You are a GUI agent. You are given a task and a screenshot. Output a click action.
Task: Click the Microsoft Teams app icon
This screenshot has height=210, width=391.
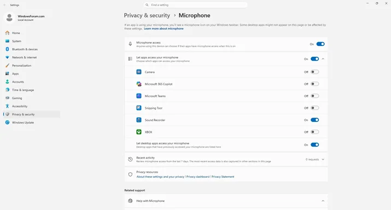[139, 96]
